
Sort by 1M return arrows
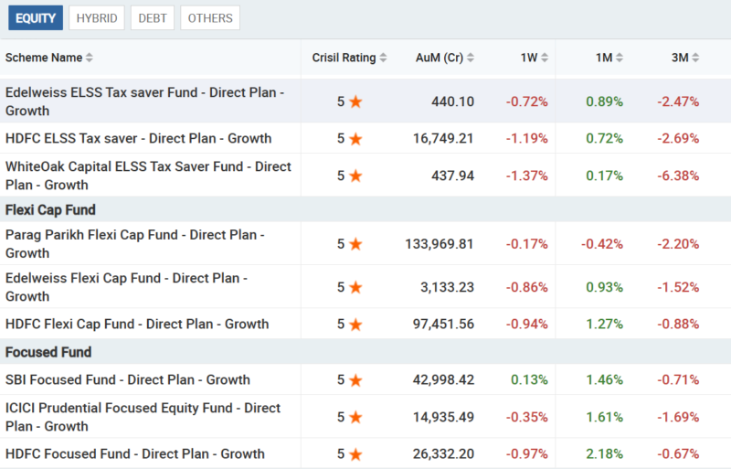click(620, 58)
